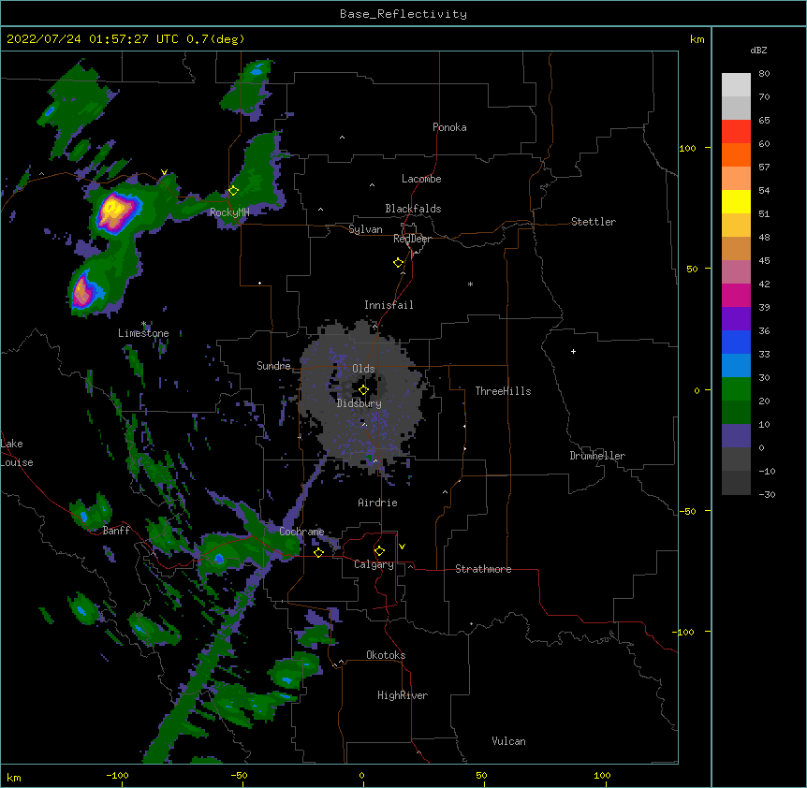Screen dimensions: 807x788
Task: Click the yellow V marker northwest of RockyMH
Action: (x=164, y=172)
